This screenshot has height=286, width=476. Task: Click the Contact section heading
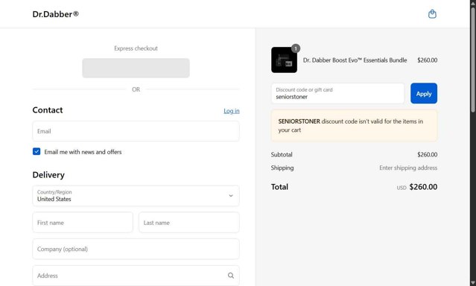48,110
